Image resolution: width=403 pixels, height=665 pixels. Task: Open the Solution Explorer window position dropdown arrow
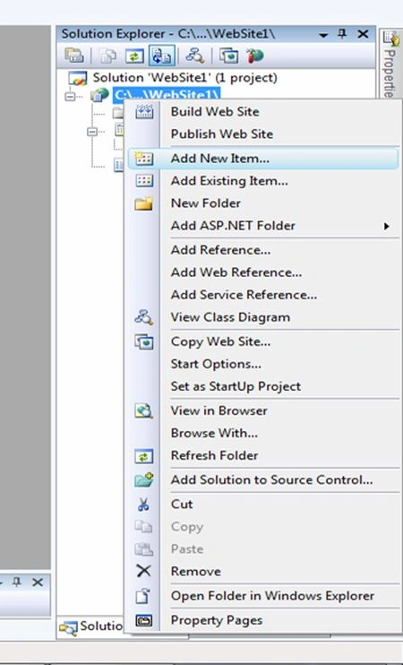(x=323, y=35)
